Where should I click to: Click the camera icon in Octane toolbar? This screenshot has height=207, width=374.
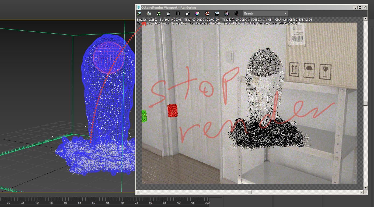[x=236, y=13]
